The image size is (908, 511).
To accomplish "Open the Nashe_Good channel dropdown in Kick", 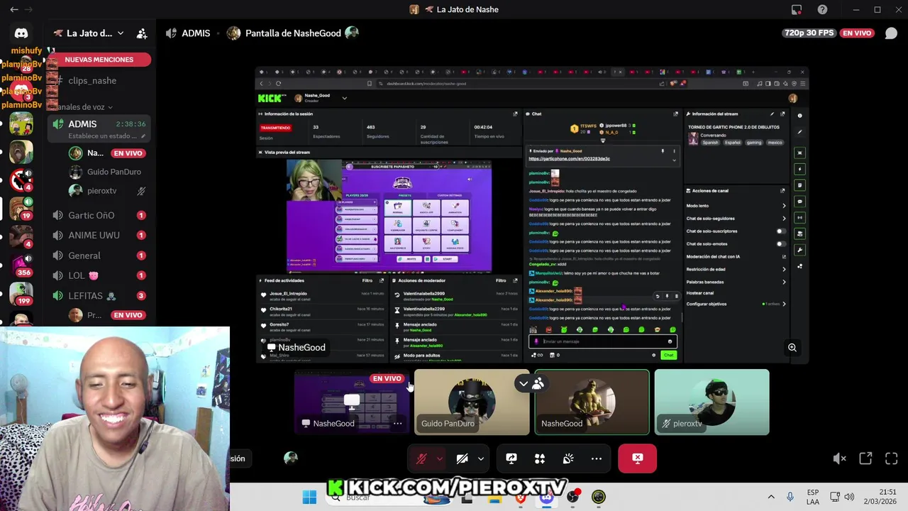I will pyautogui.click(x=344, y=98).
